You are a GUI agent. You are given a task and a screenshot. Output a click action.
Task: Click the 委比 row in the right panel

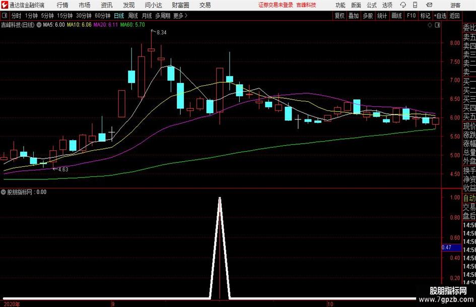469,28
